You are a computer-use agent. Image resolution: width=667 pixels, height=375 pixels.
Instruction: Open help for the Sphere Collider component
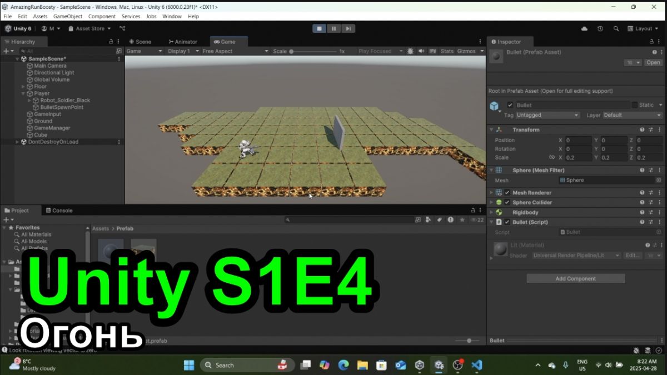[x=642, y=203]
